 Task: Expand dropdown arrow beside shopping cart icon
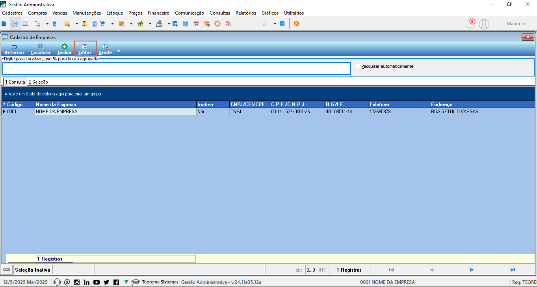click(112, 24)
